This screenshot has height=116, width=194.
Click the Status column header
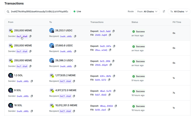click(135, 22)
